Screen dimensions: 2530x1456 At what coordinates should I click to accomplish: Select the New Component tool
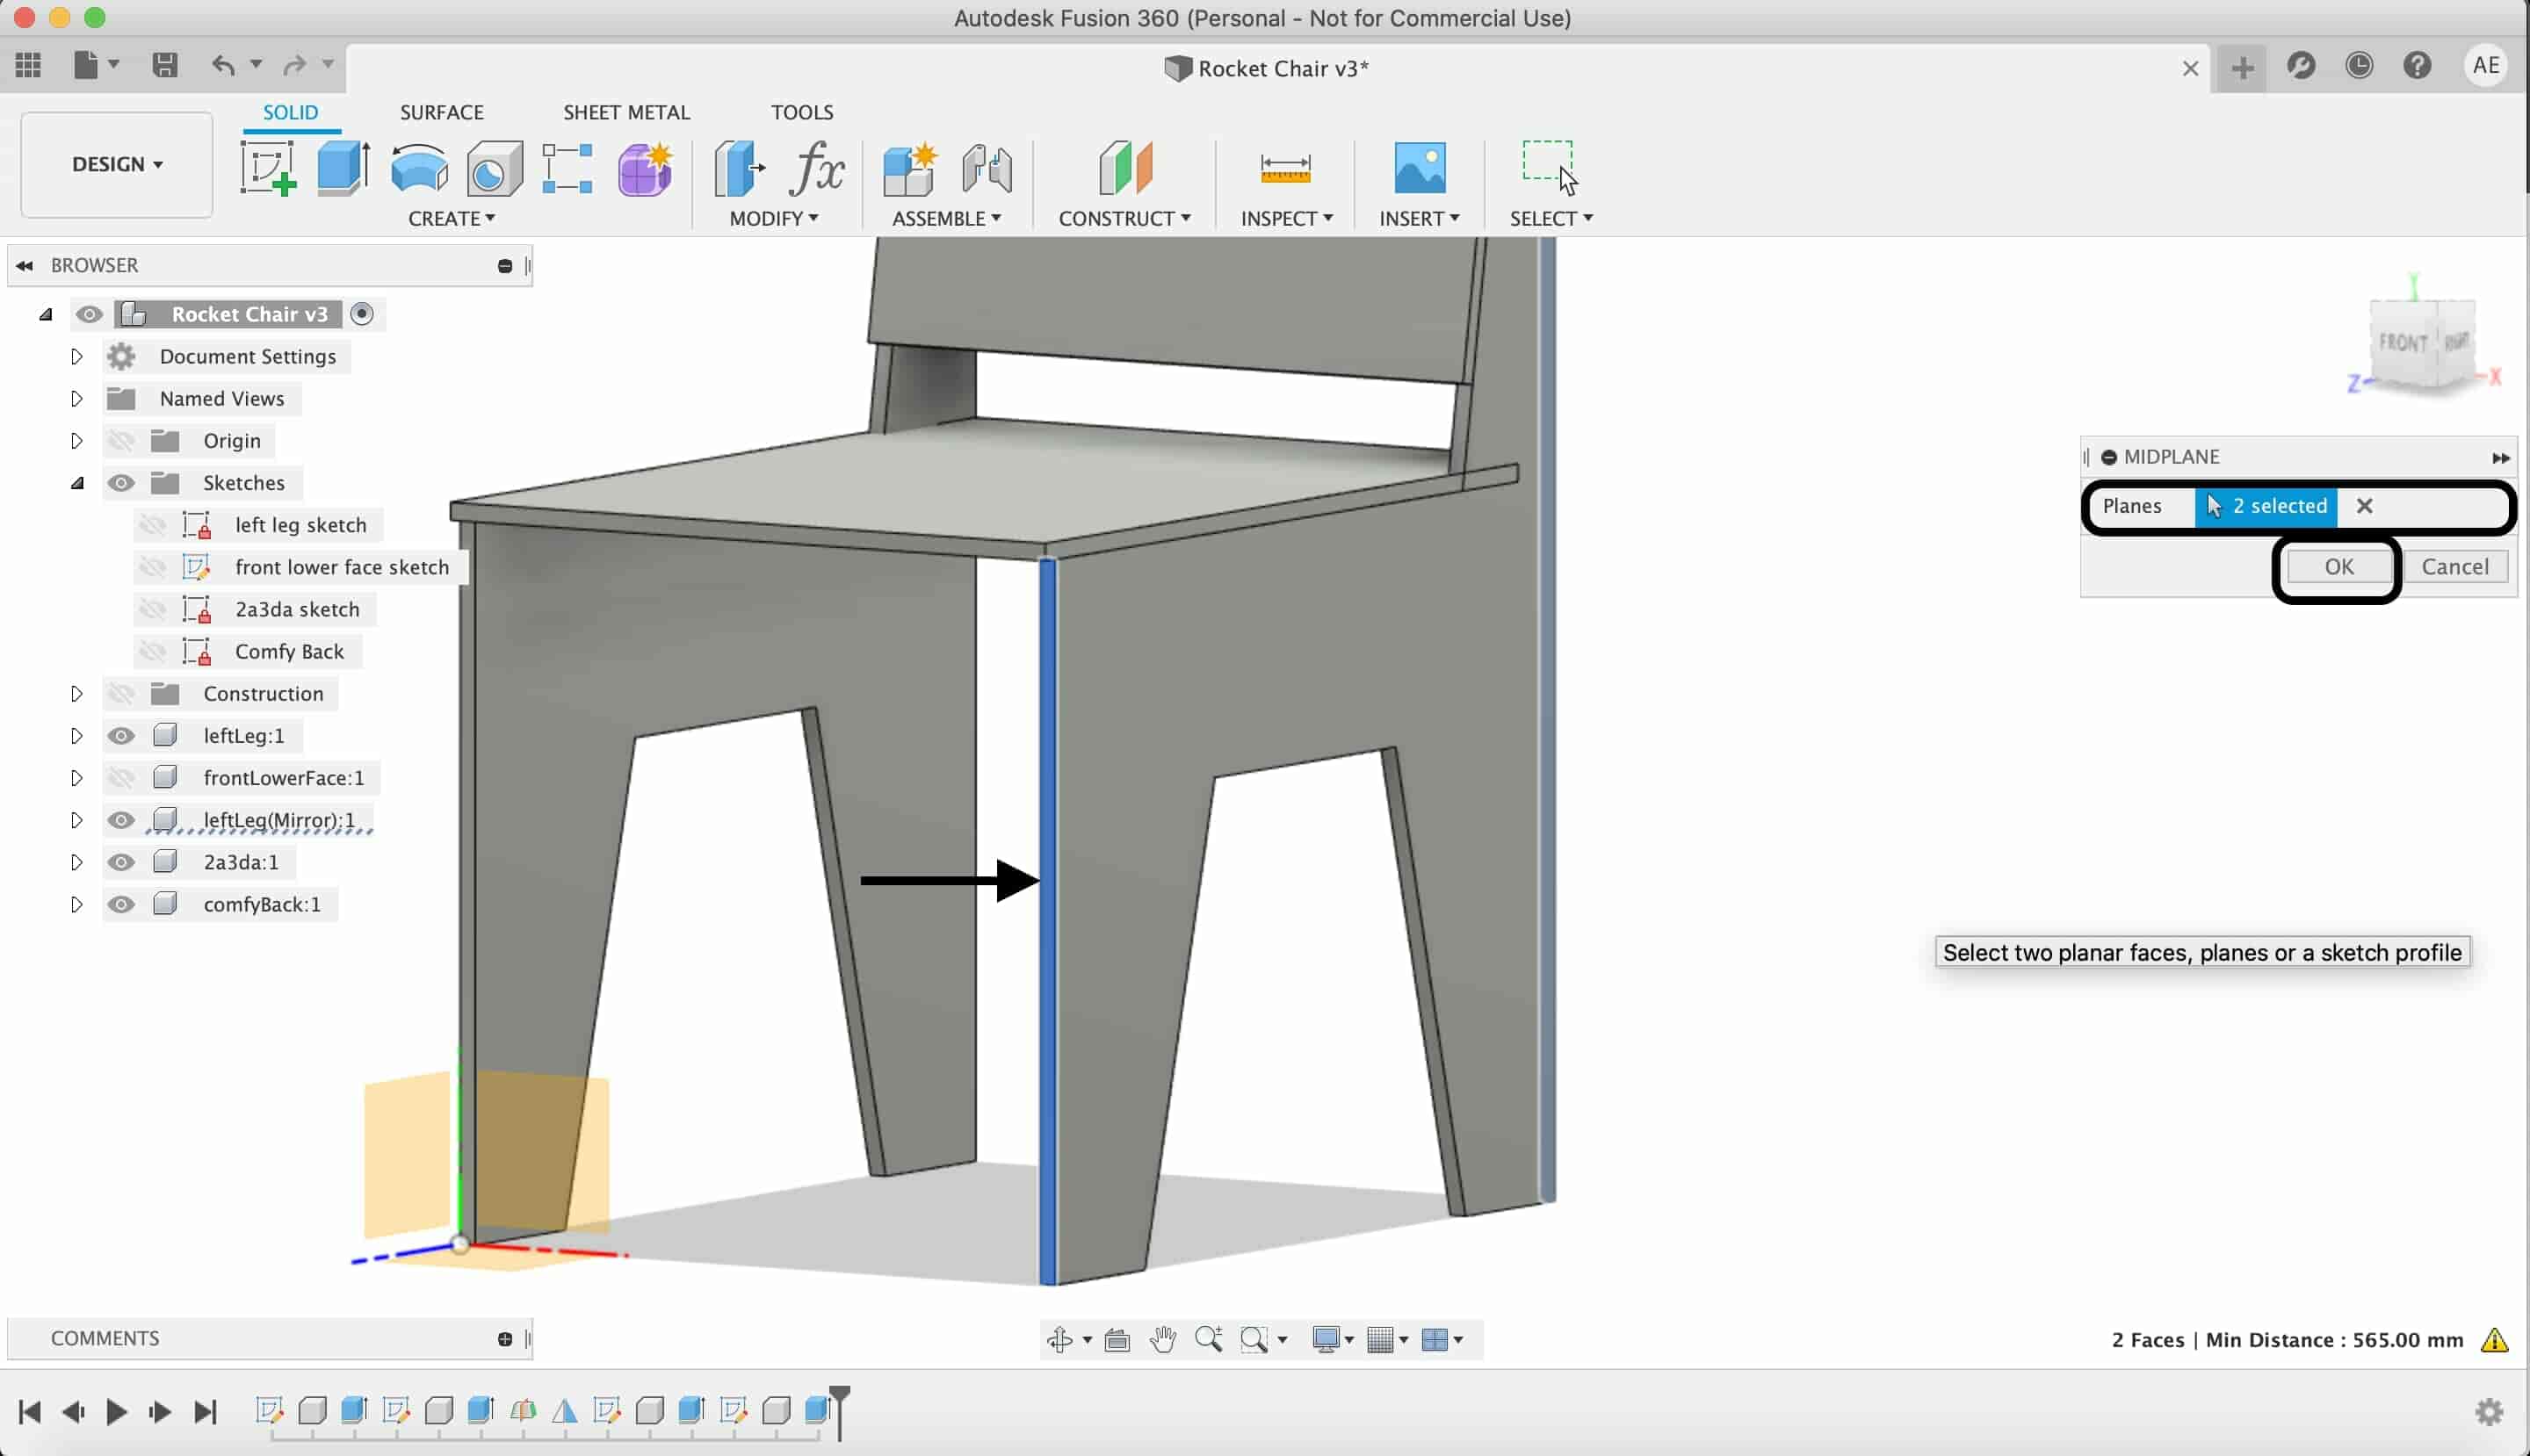910,168
